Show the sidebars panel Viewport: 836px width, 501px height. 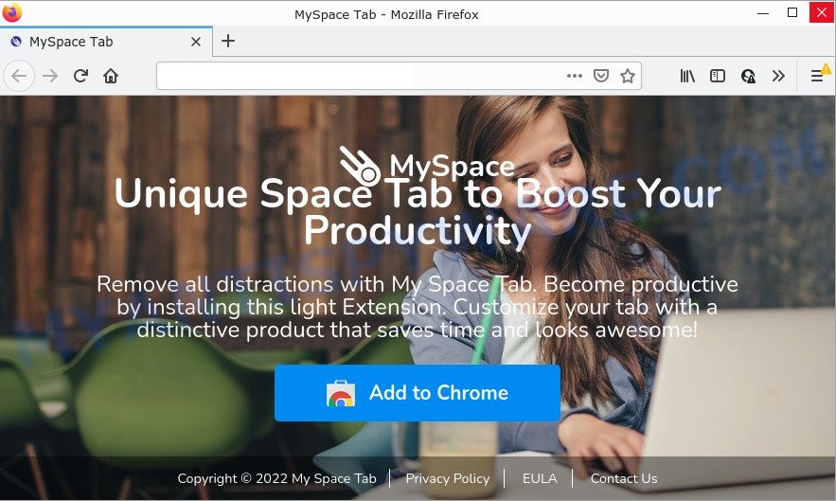pos(718,77)
